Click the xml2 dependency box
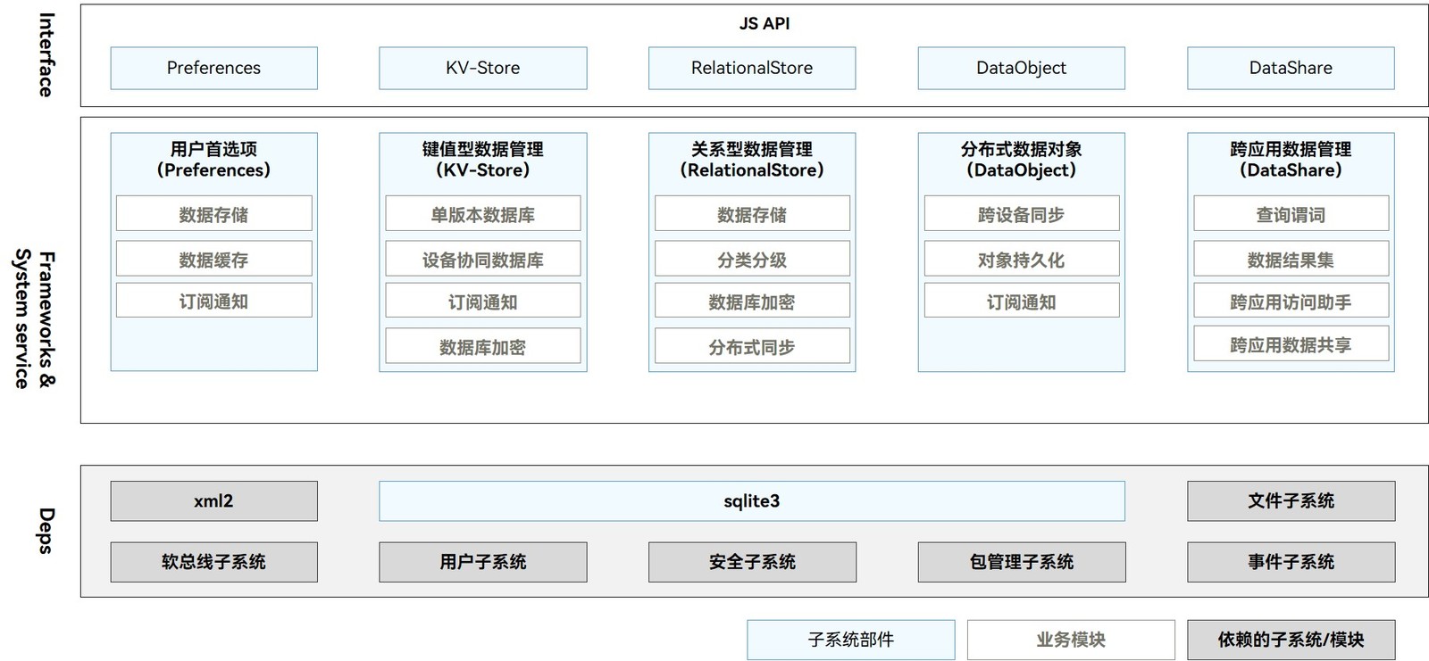Image resolution: width=1429 pixels, height=661 pixels. 213,501
